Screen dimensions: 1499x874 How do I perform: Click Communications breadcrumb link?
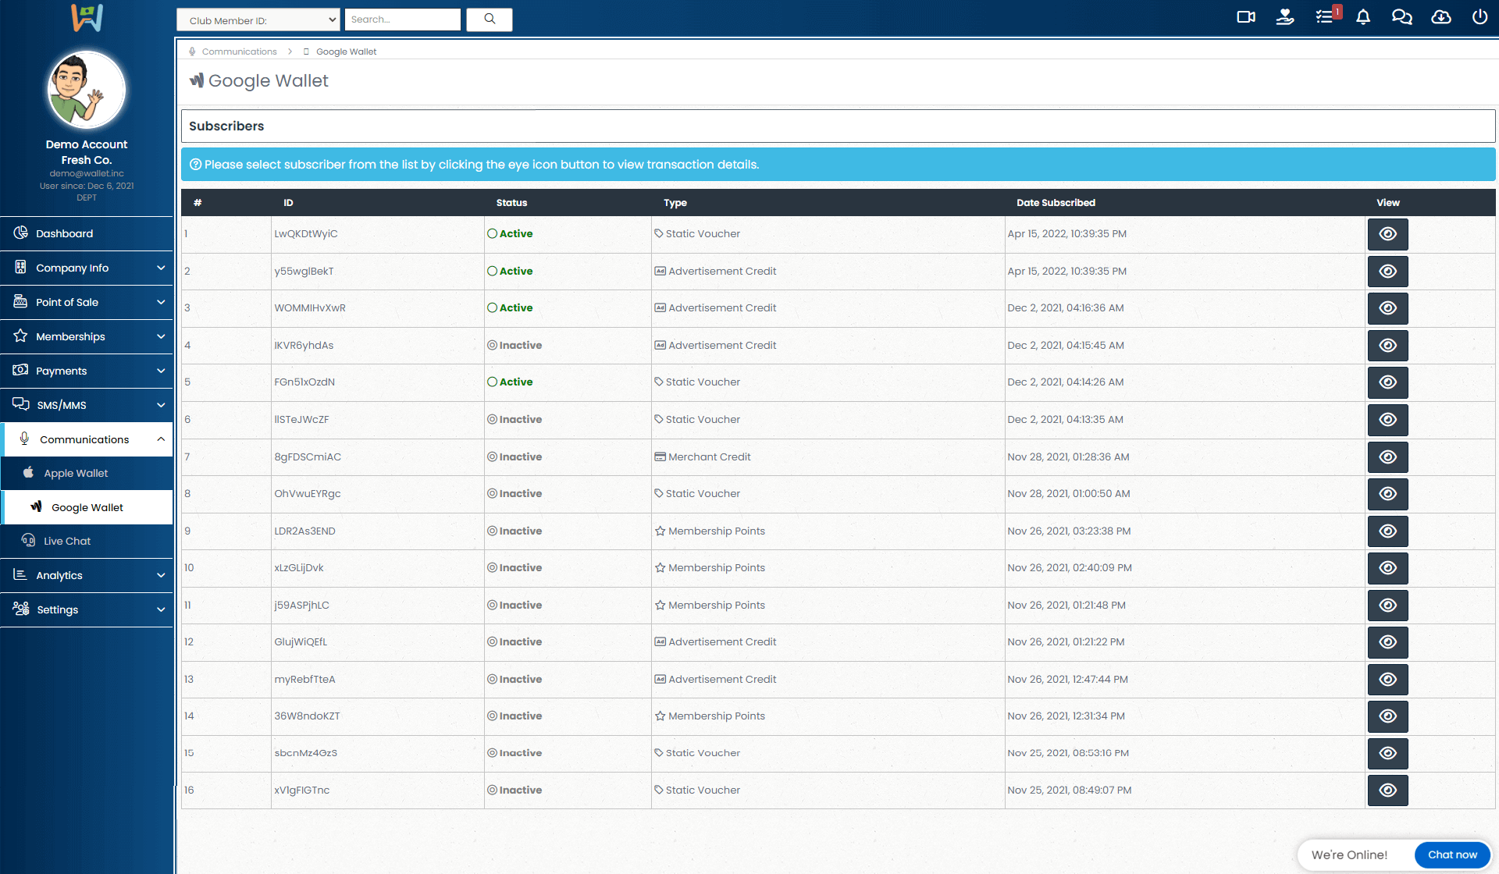(x=239, y=52)
